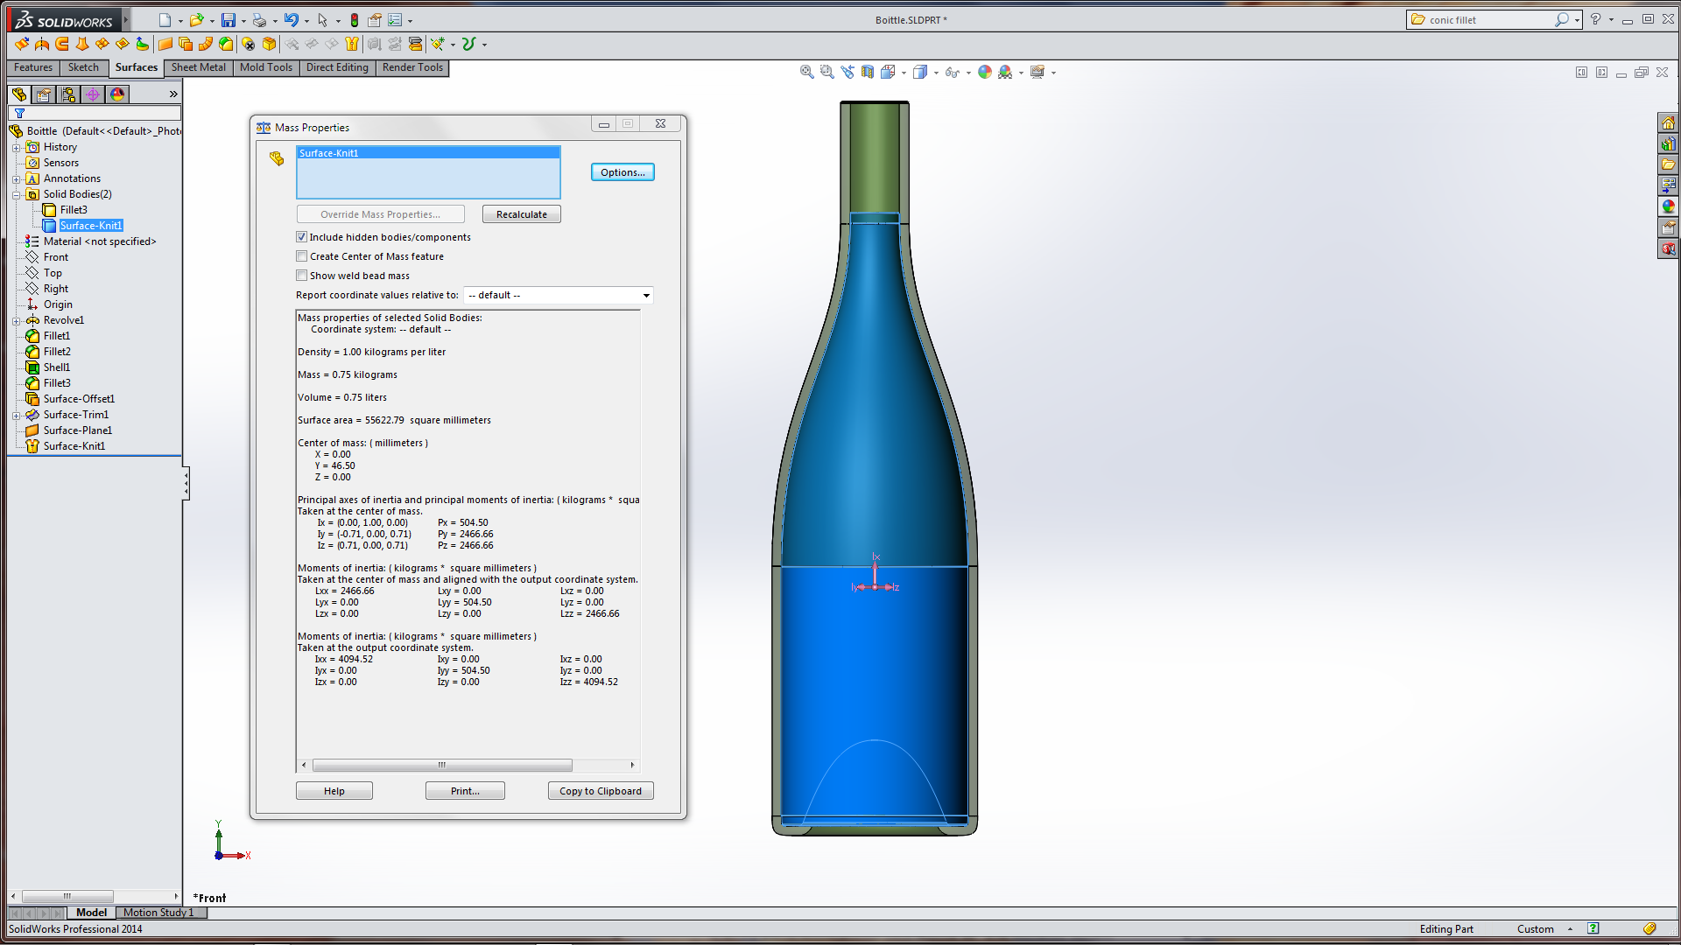Click the Rebuild traffic light icon
The height and width of the screenshot is (945, 1681).
point(355,20)
